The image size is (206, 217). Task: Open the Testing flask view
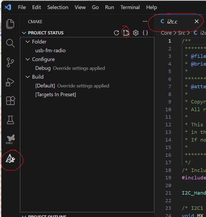pyautogui.click(x=10, y=120)
